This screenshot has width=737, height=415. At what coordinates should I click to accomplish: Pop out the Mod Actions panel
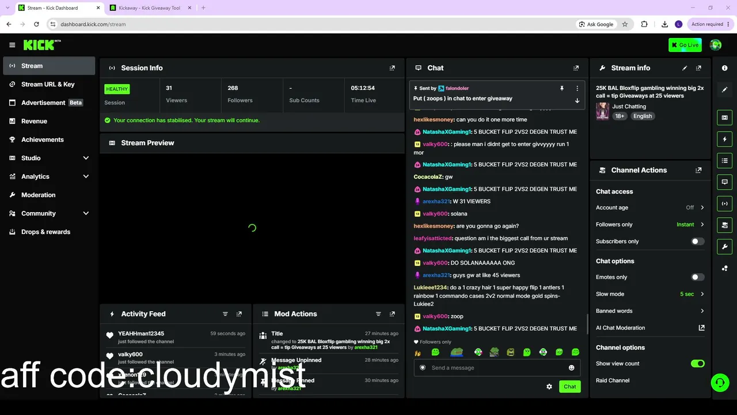[392, 314]
